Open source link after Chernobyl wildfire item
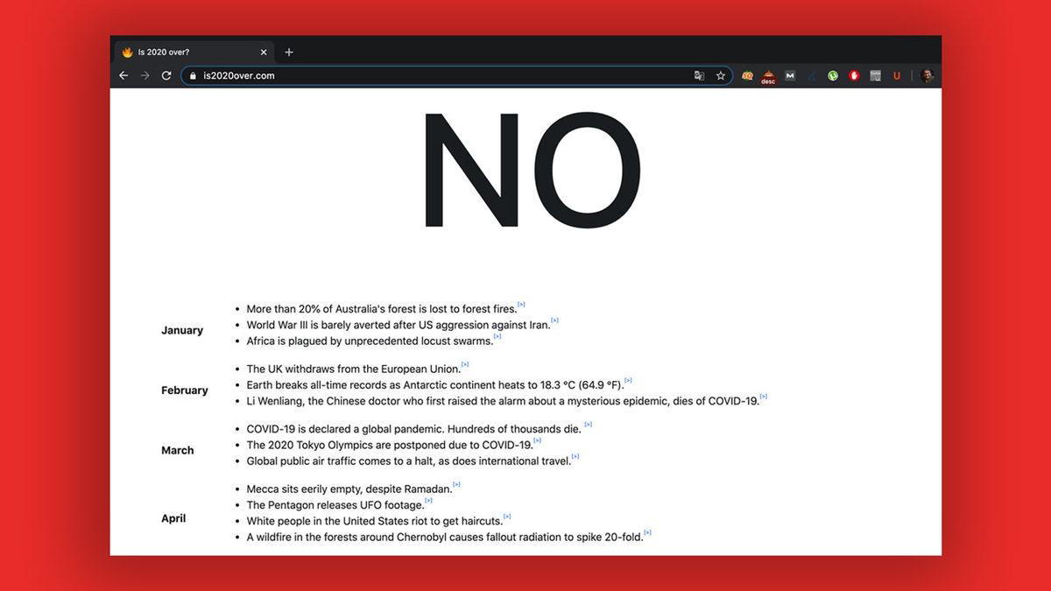The height and width of the screenshot is (591, 1051). tap(647, 533)
